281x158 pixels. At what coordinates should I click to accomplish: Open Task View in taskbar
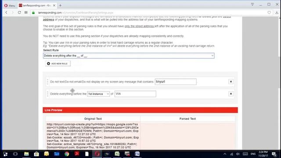pos(15,154)
